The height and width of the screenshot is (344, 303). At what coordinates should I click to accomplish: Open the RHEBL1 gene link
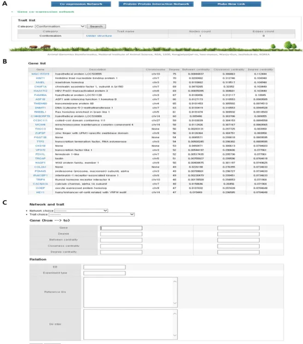click(40, 112)
